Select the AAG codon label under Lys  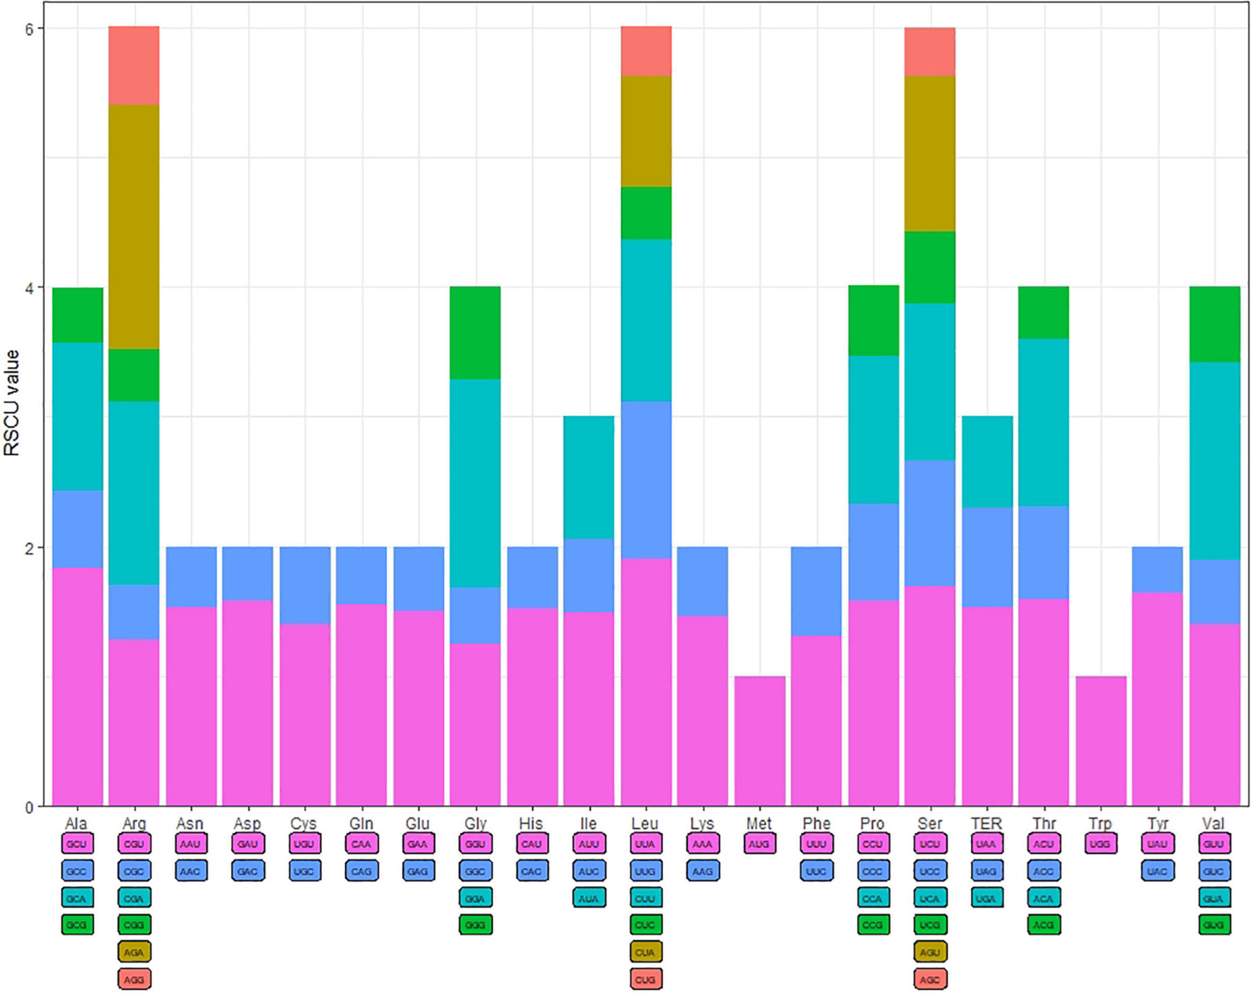[x=703, y=871]
